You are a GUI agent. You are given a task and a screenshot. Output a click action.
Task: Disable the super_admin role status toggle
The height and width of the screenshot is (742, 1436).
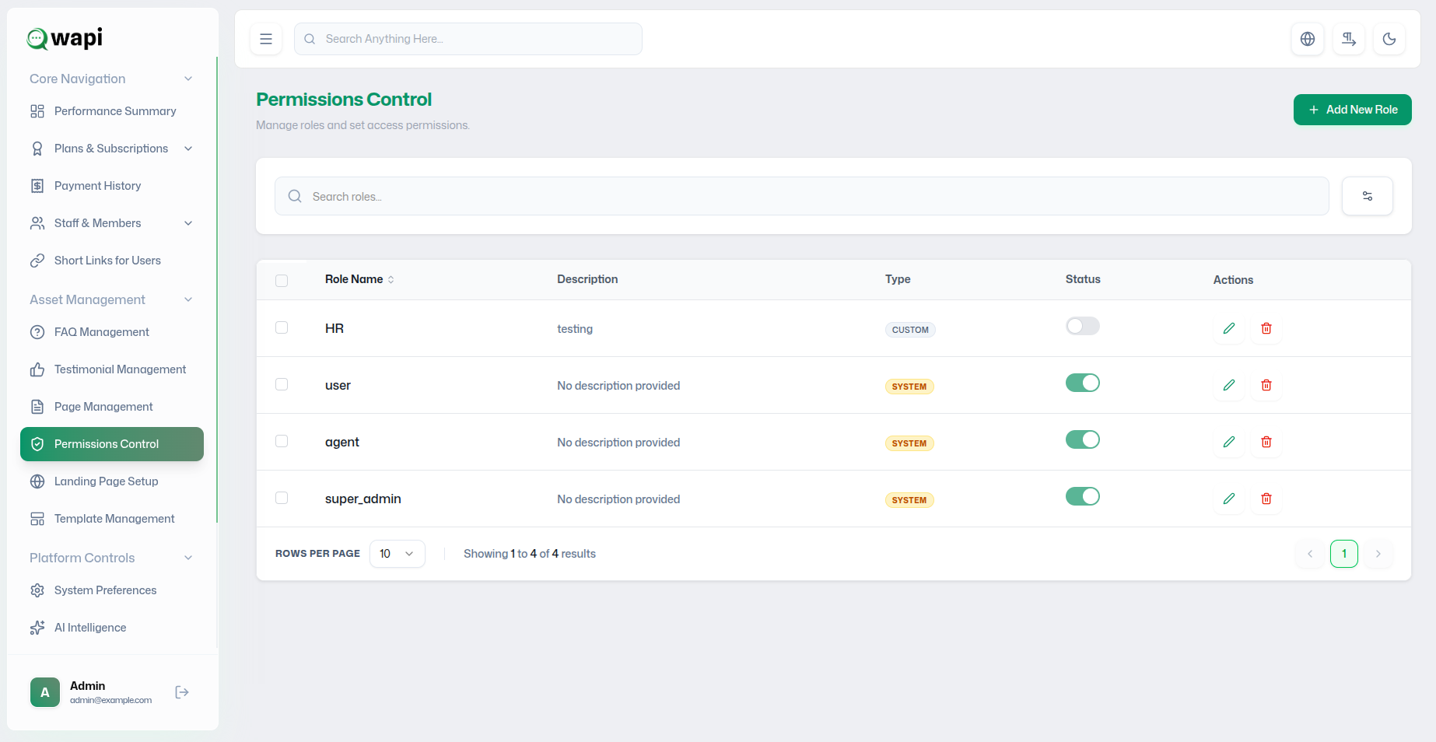[1083, 496]
